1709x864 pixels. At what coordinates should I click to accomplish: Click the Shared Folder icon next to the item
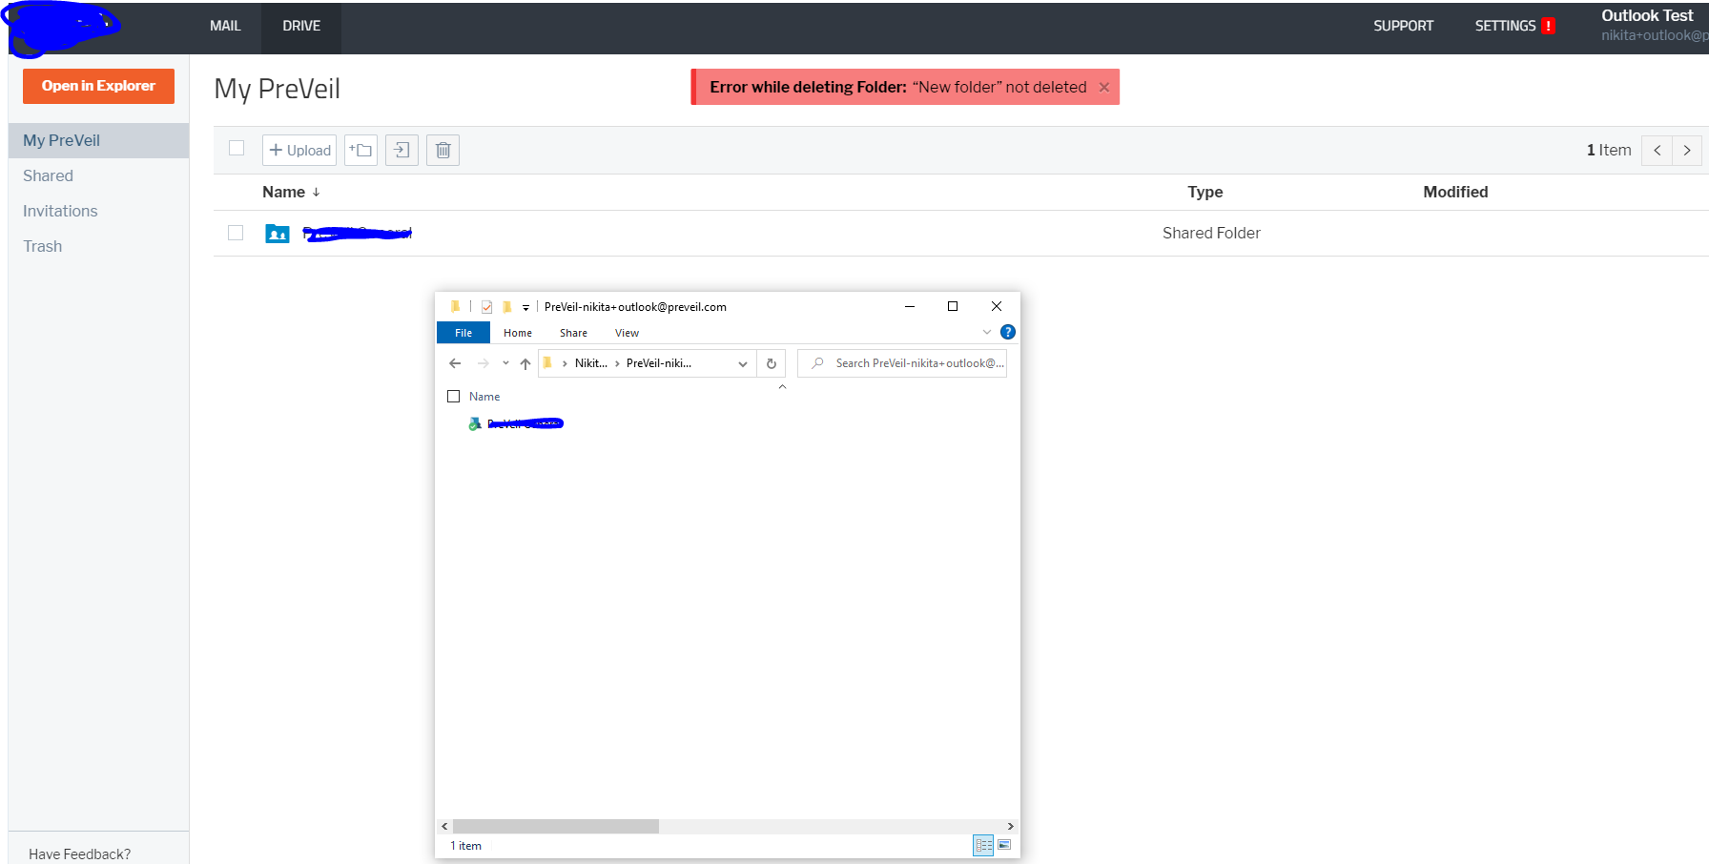[277, 233]
